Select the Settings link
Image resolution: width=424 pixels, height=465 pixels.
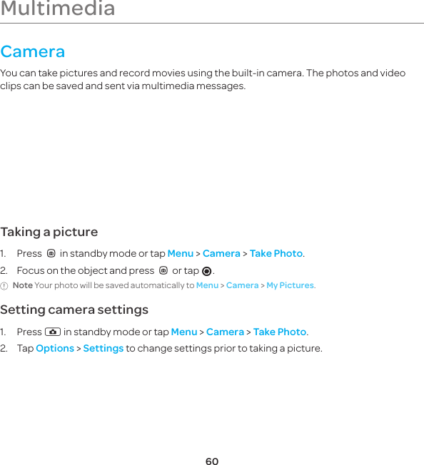pos(104,348)
